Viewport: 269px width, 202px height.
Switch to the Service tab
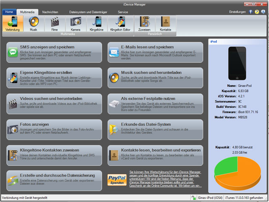(x=123, y=12)
